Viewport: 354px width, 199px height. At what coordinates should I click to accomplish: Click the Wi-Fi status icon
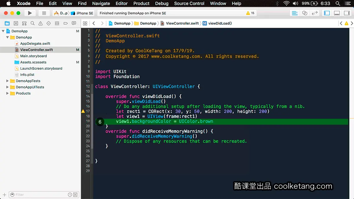(286, 3)
